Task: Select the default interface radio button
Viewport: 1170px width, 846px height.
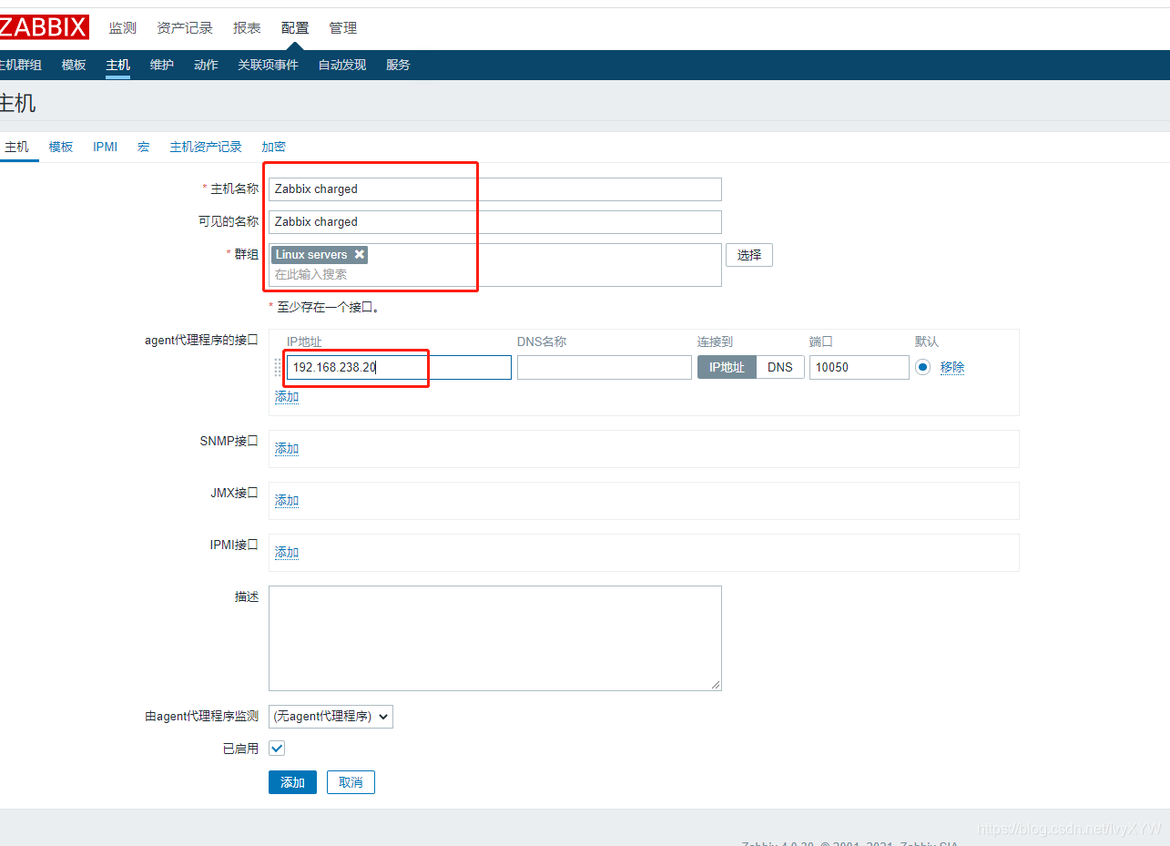Action: 923,368
